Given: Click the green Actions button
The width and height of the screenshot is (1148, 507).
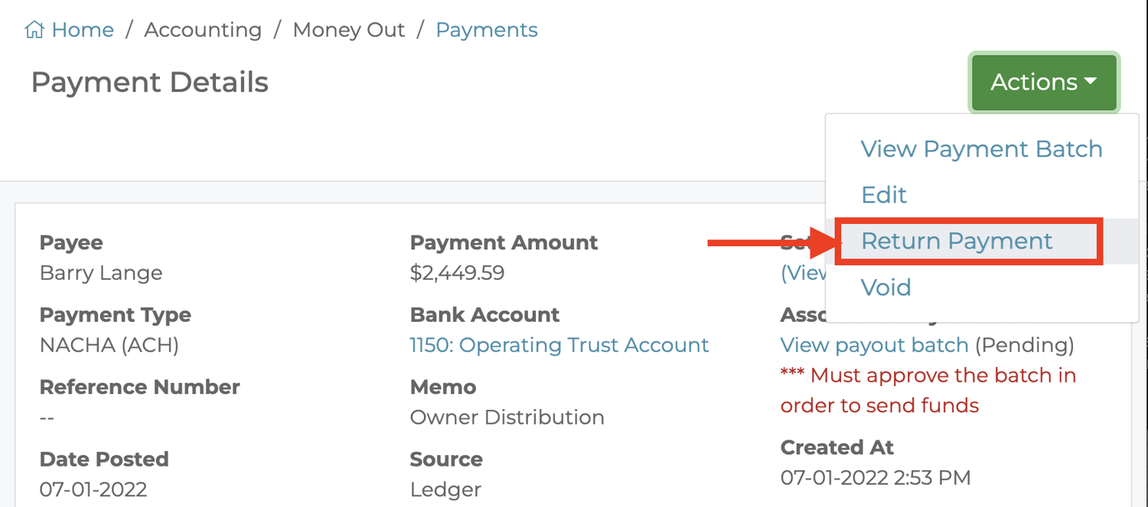Looking at the screenshot, I should pyautogui.click(x=1042, y=82).
